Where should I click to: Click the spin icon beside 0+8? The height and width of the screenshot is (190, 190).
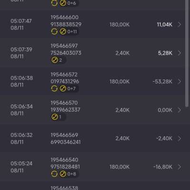pyautogui.click(x=63, y=174)
